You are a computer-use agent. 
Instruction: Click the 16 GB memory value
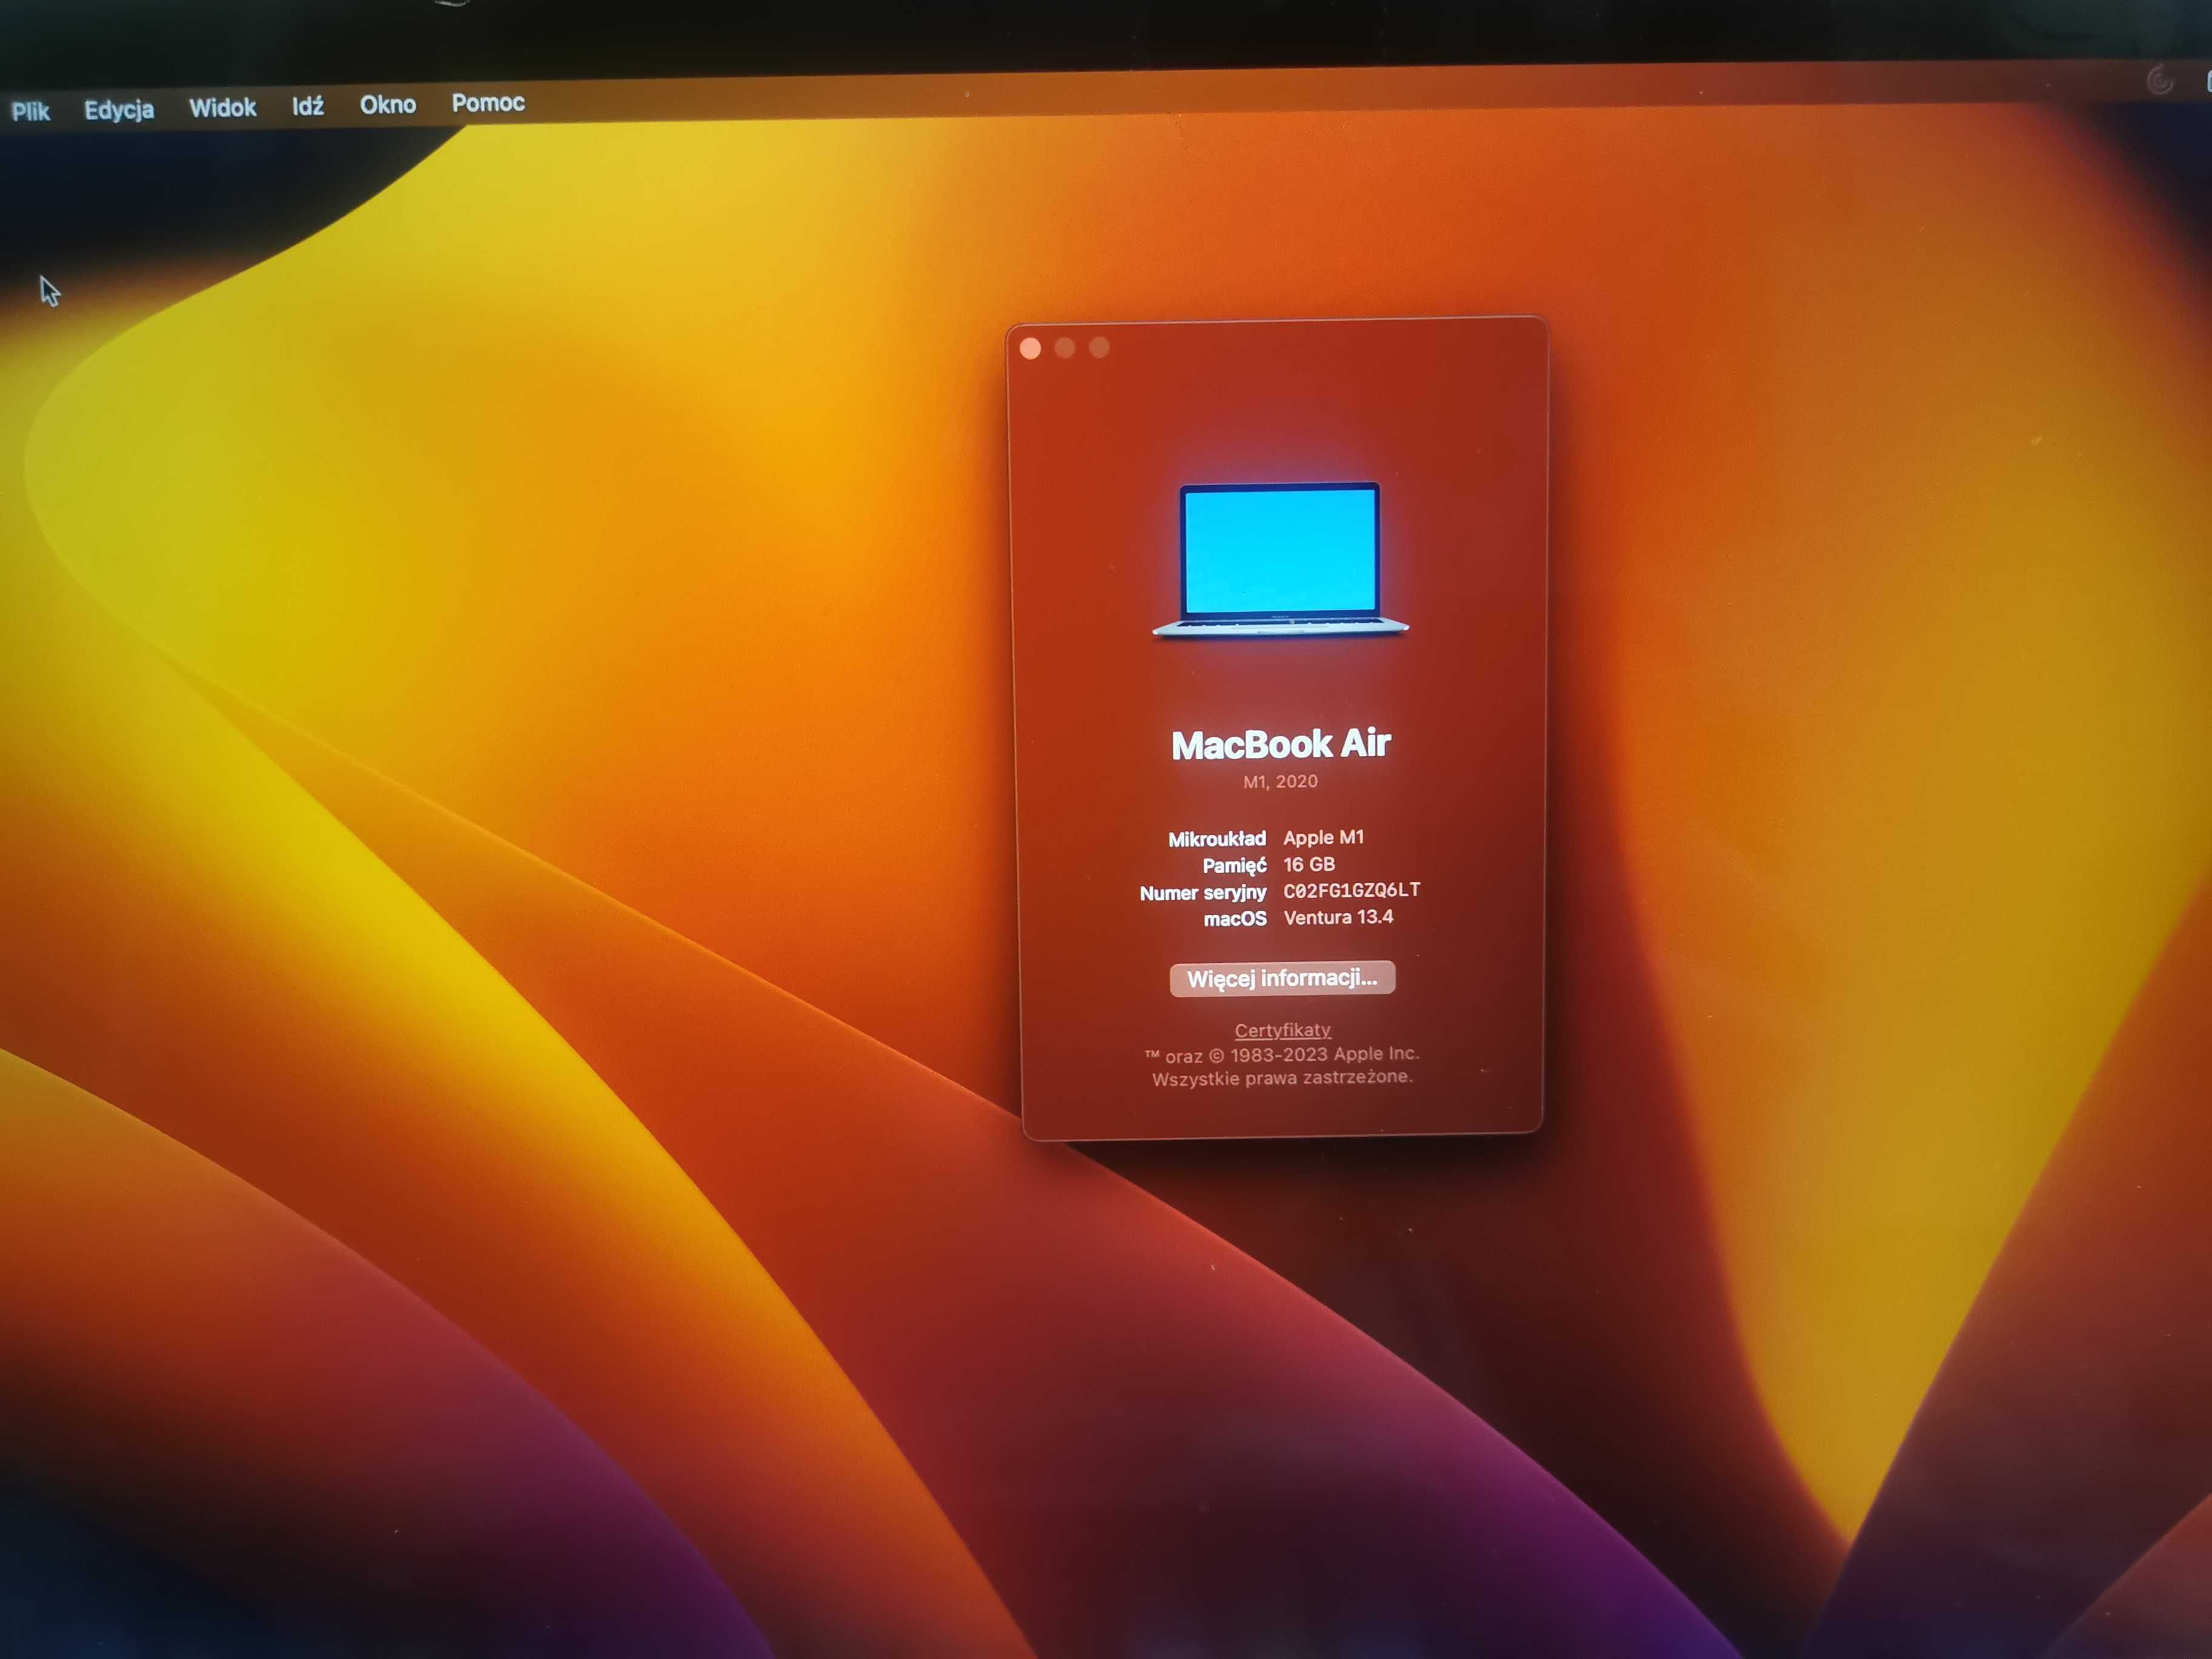1309,864
